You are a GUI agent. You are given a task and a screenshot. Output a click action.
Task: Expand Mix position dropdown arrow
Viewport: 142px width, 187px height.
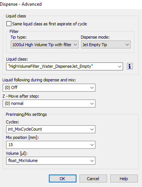coord(92,145)
